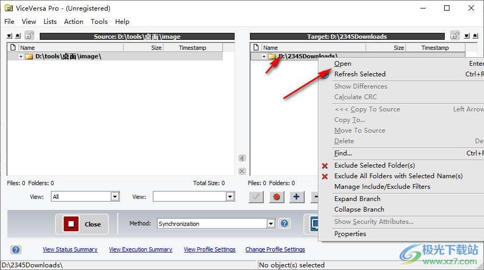Expand the D:\tools\桌面\image\ source folder node
This screenshot has height=270, width=484.
tap(21, 56)
